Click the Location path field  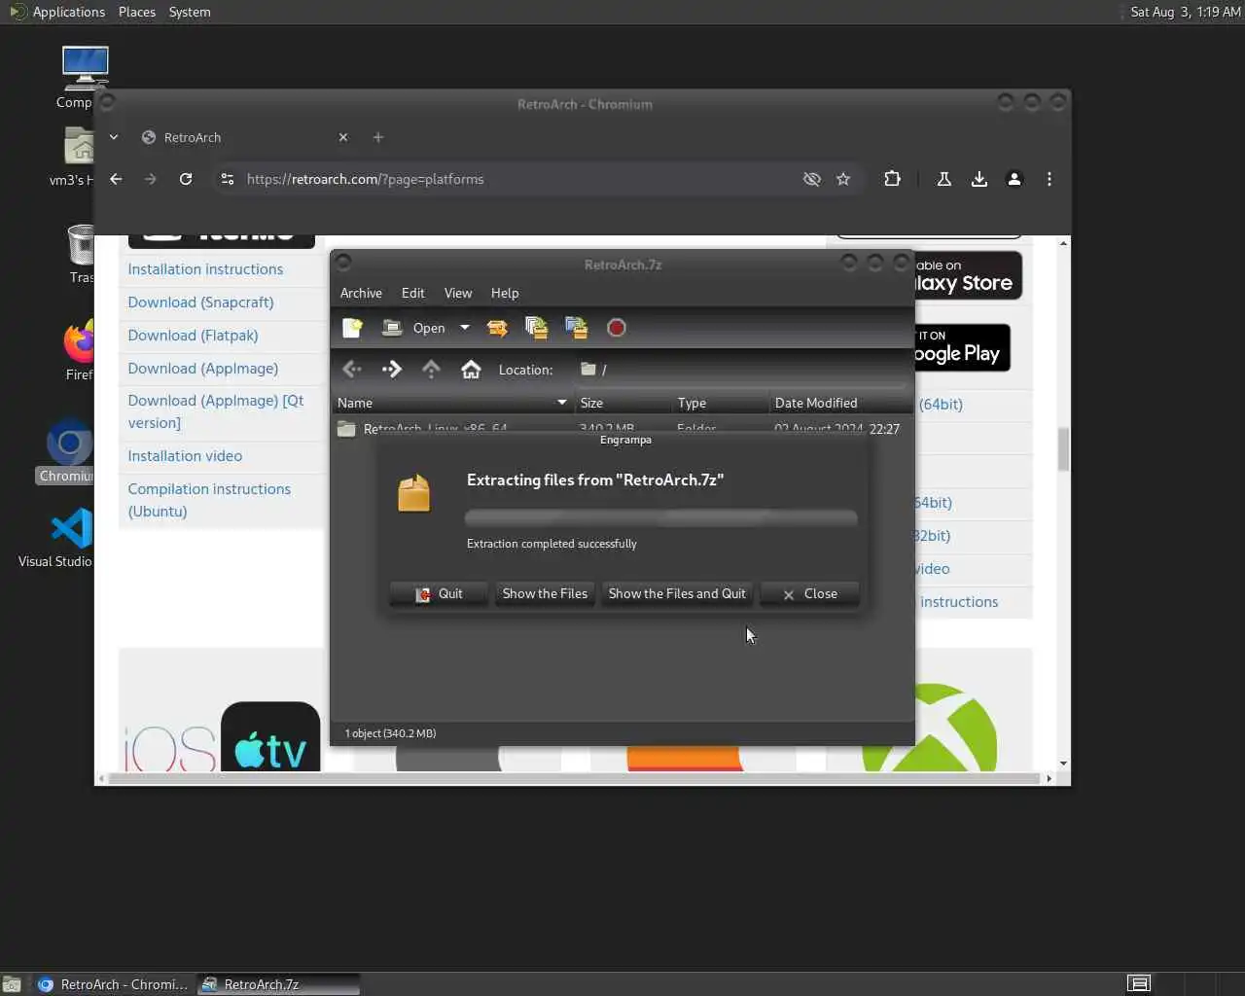click(739, 370)
